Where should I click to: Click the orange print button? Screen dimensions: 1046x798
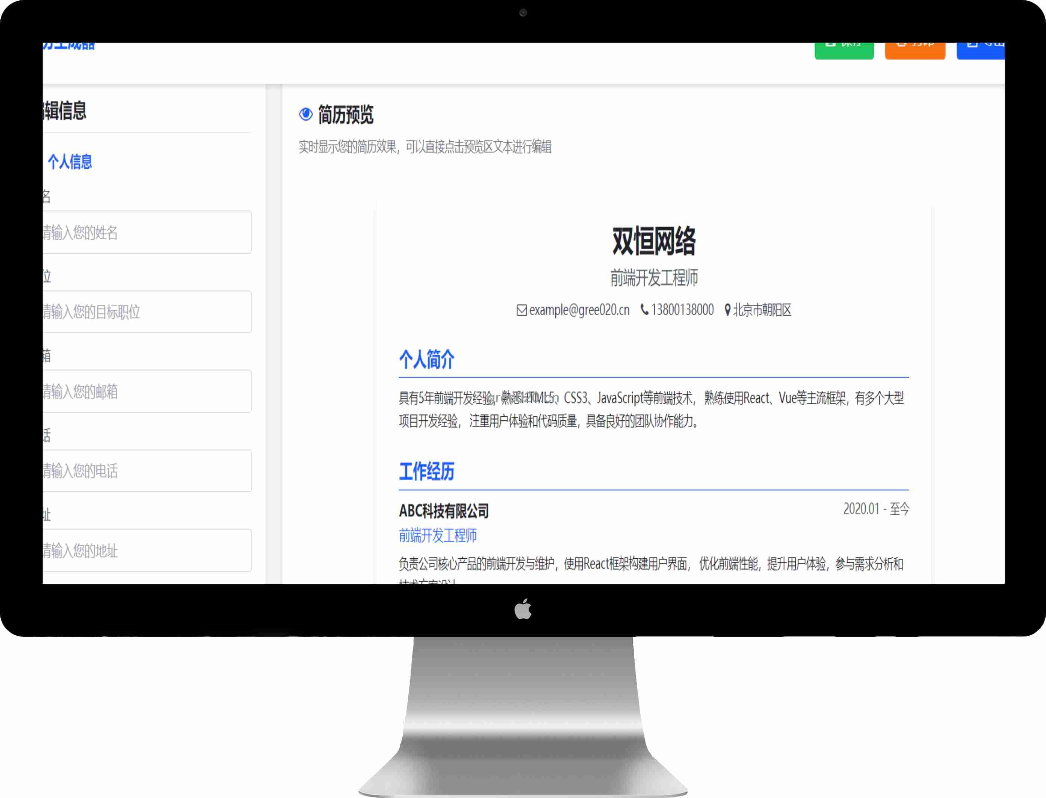[x=914, y=50]
